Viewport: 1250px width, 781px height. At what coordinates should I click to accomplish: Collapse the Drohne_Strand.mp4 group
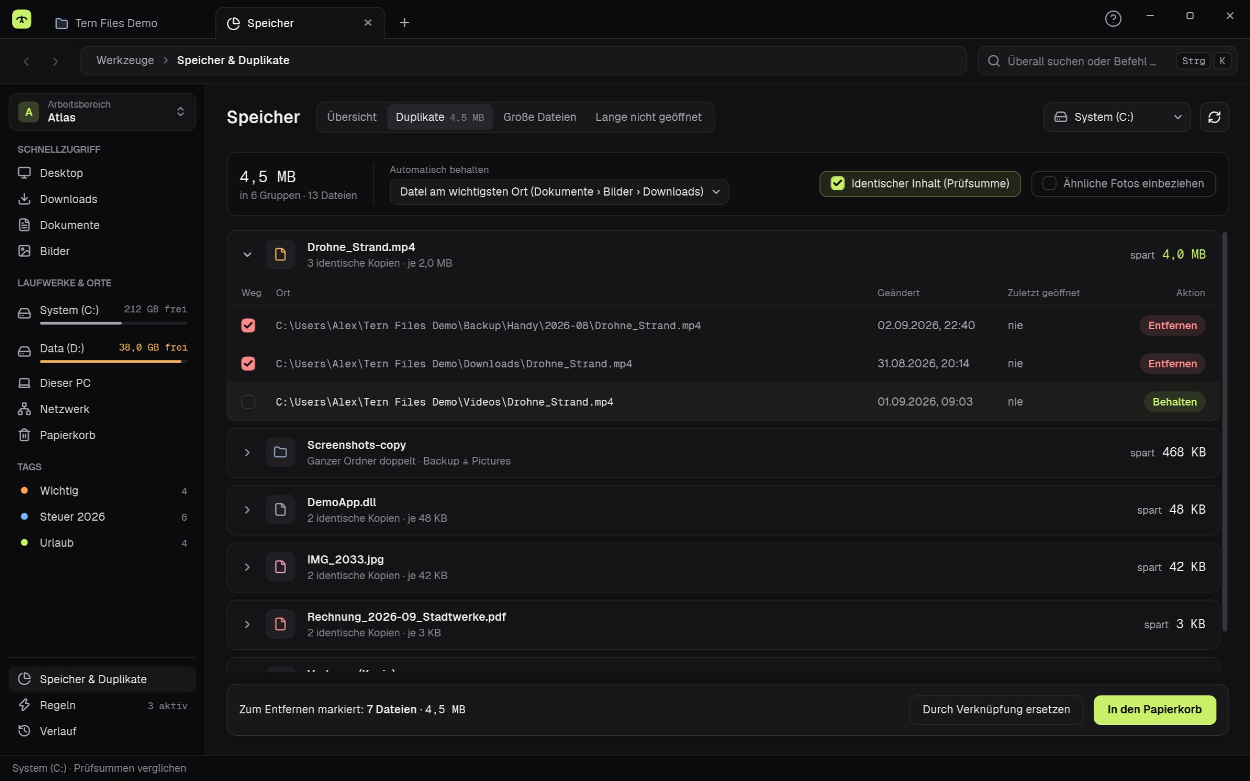coord(247,255)
